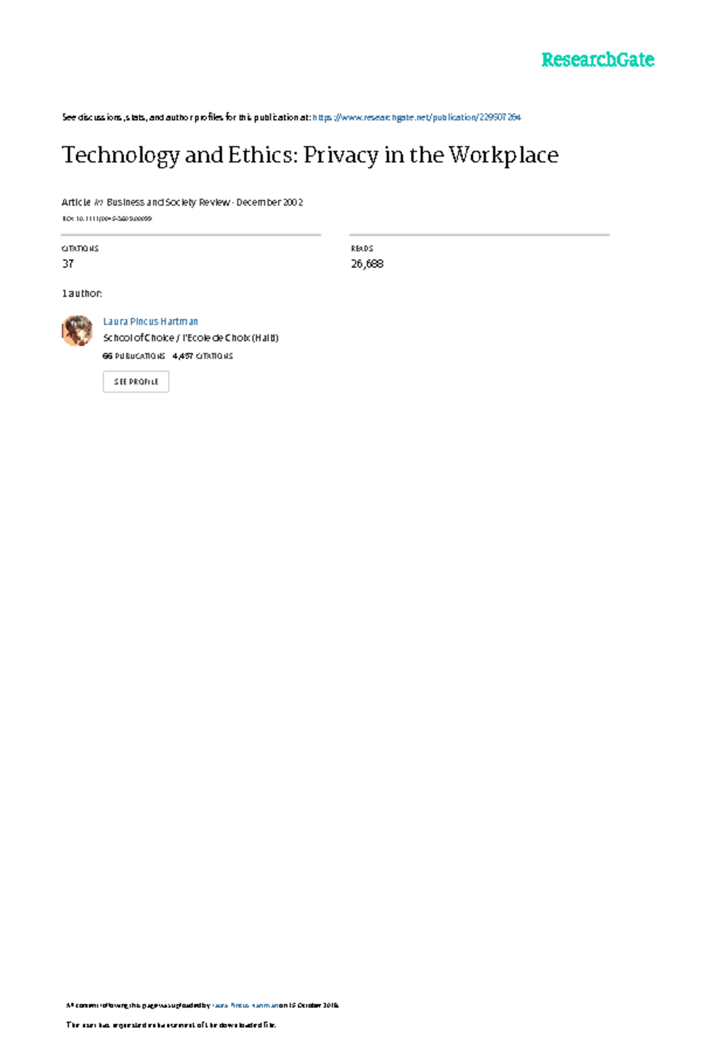Select the title Technology and Ethics heading

(310, 155)
